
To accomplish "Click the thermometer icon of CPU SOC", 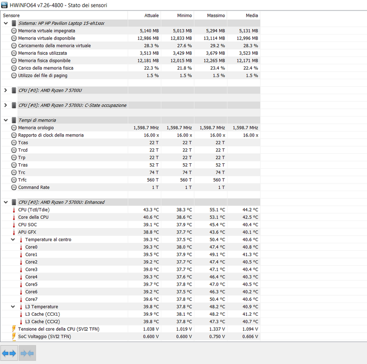I will 14,225.
